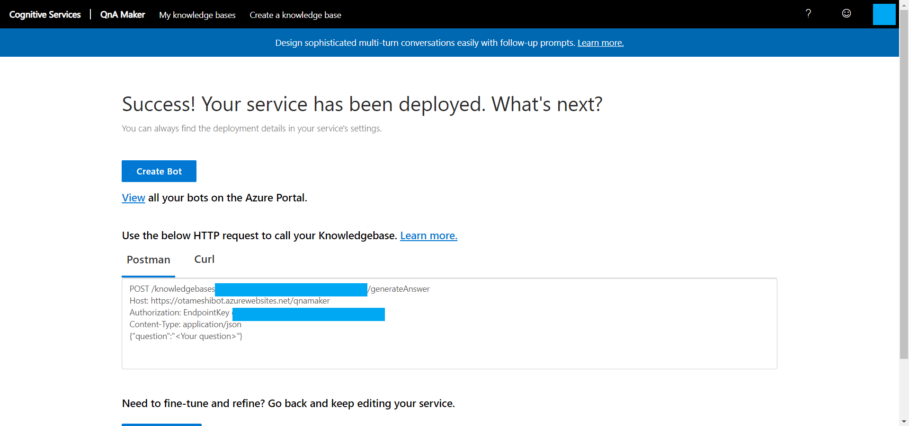
Task: Click the vertical scrollbar thumb
Action: point(904,184)
